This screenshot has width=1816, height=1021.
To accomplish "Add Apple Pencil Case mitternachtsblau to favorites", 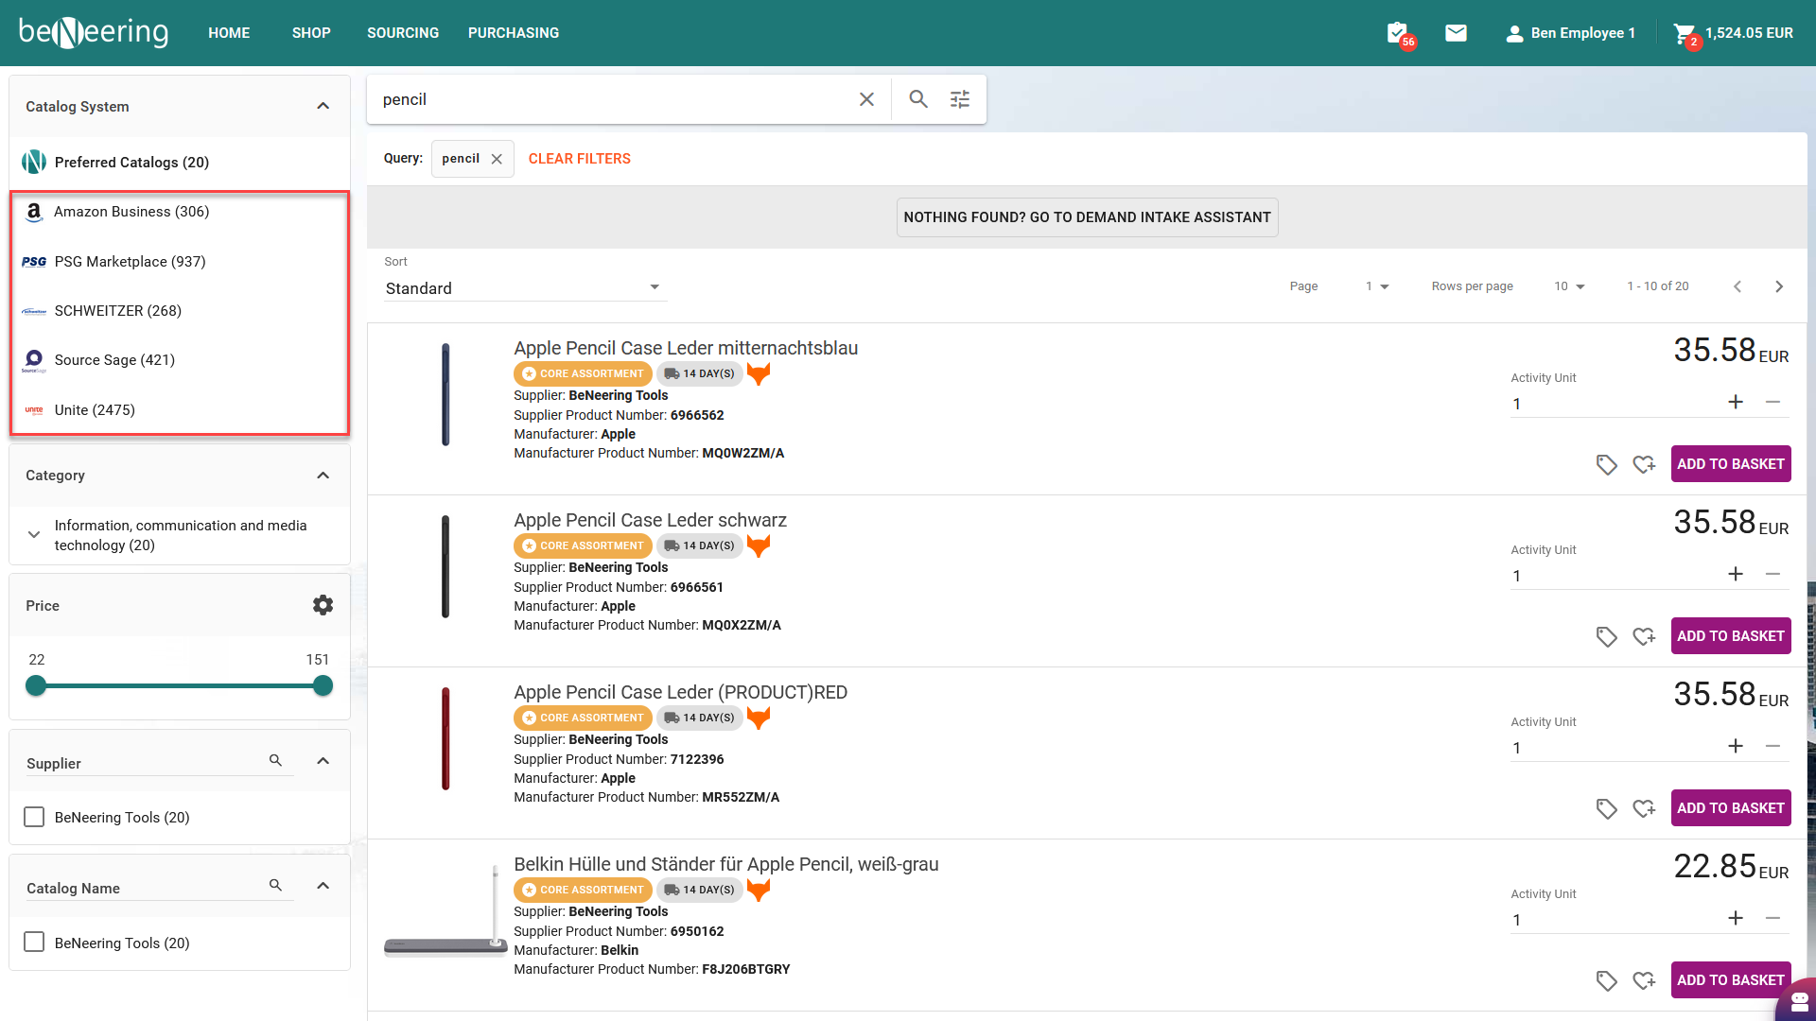I will 1644,464.
